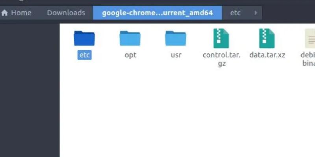Click empty white space in the file view
Image resolution: width=315 pixels, height=157 pixels.
click(185, 114)
